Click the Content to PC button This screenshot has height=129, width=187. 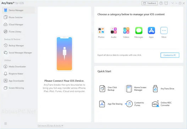(170, 55)
